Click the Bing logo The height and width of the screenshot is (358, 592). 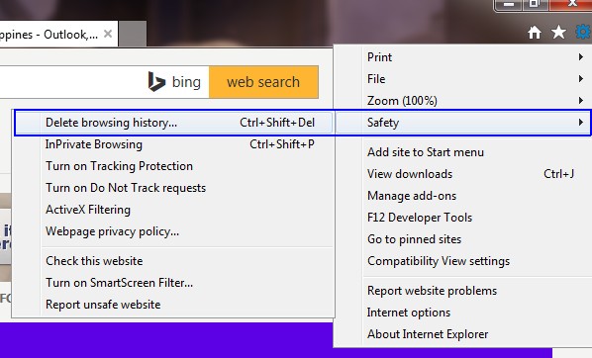[x=174, y=82]
